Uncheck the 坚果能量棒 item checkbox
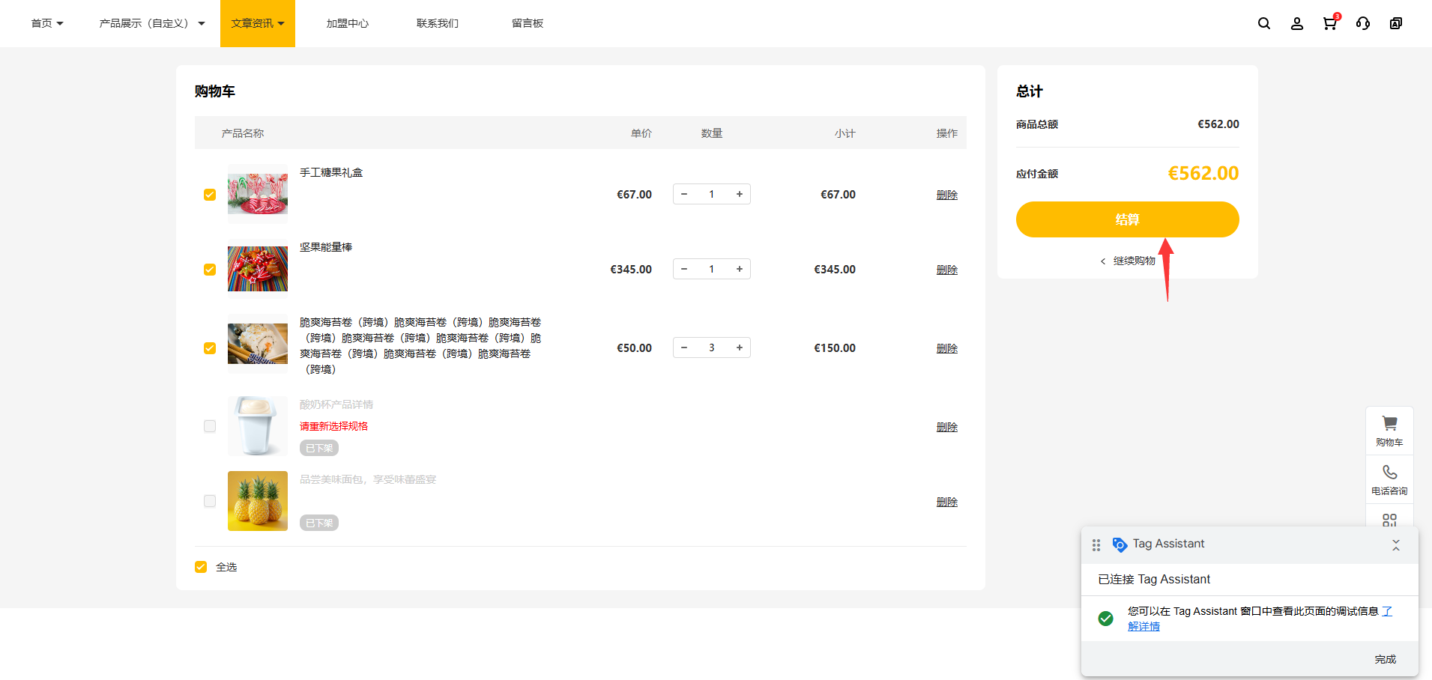 (x=210, y=270)
